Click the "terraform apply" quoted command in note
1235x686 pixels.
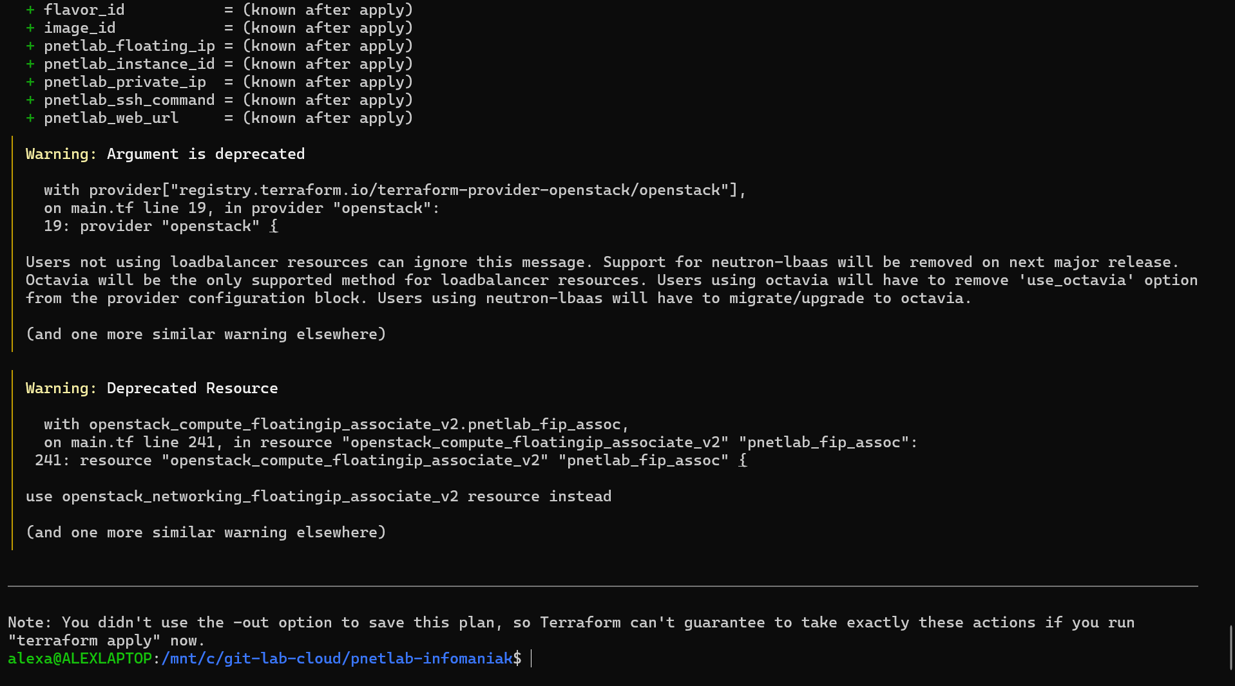click(84, 640)
